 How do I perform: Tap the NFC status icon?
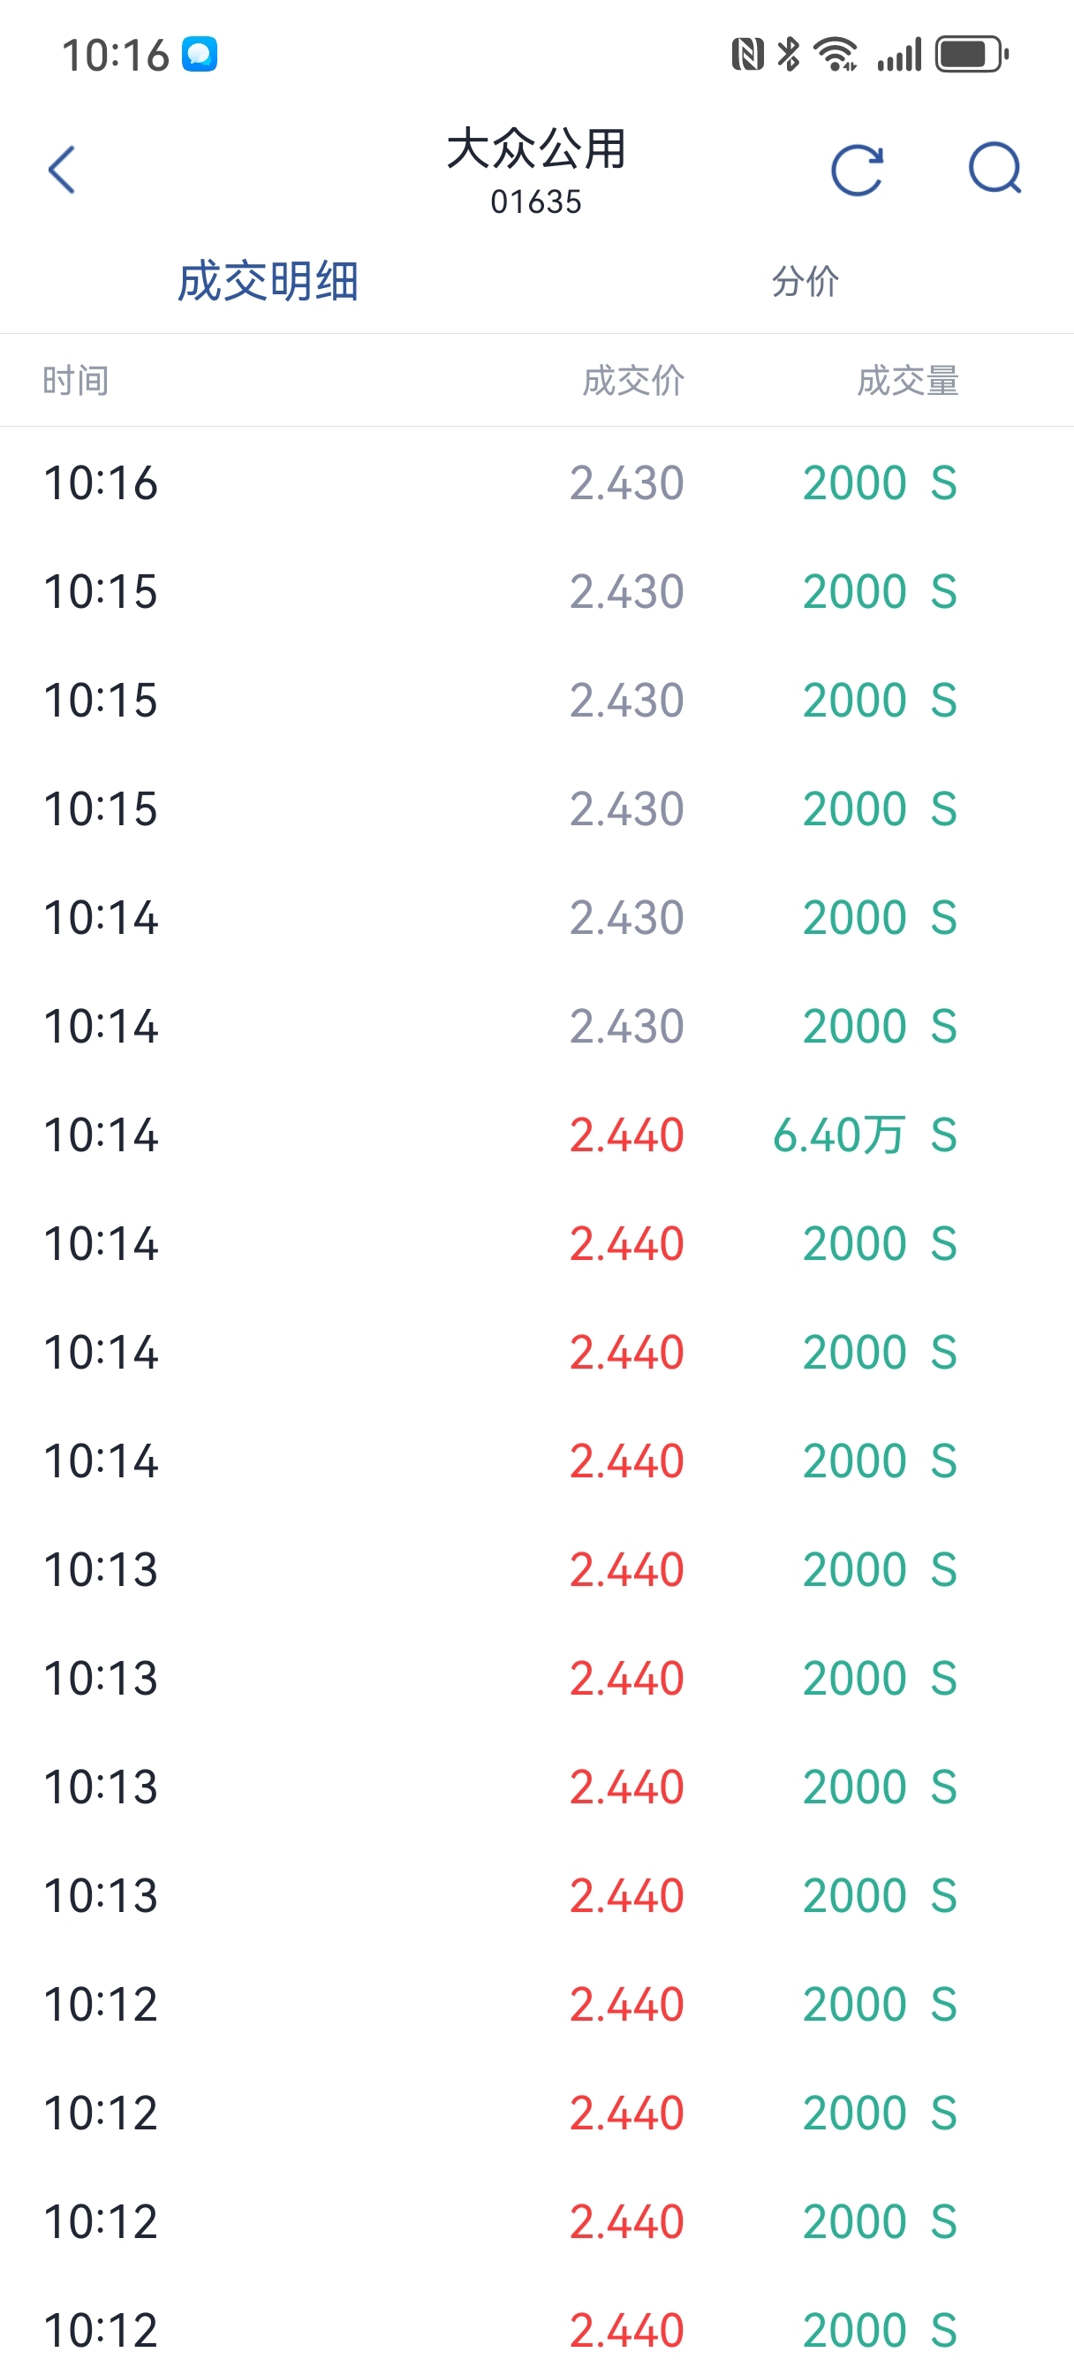pyautogui.click(x=748, y=55)
